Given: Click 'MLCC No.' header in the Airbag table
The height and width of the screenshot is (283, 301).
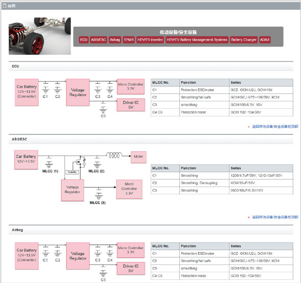Looking at the screenshot, I should coord(165,246).
